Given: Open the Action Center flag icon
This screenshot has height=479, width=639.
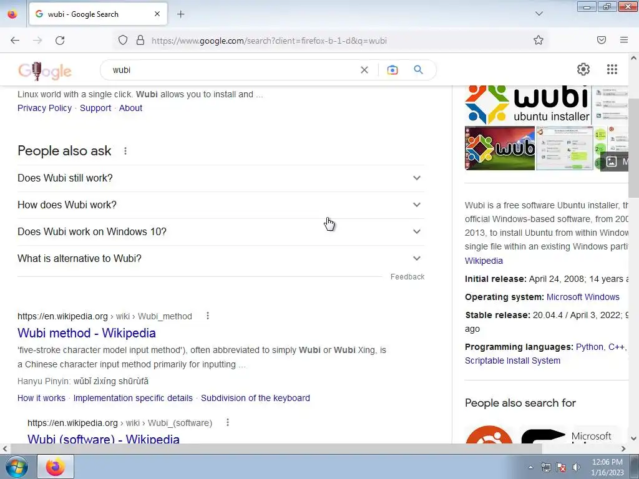Looking at the screenshot, I should (x=561, y=467).
